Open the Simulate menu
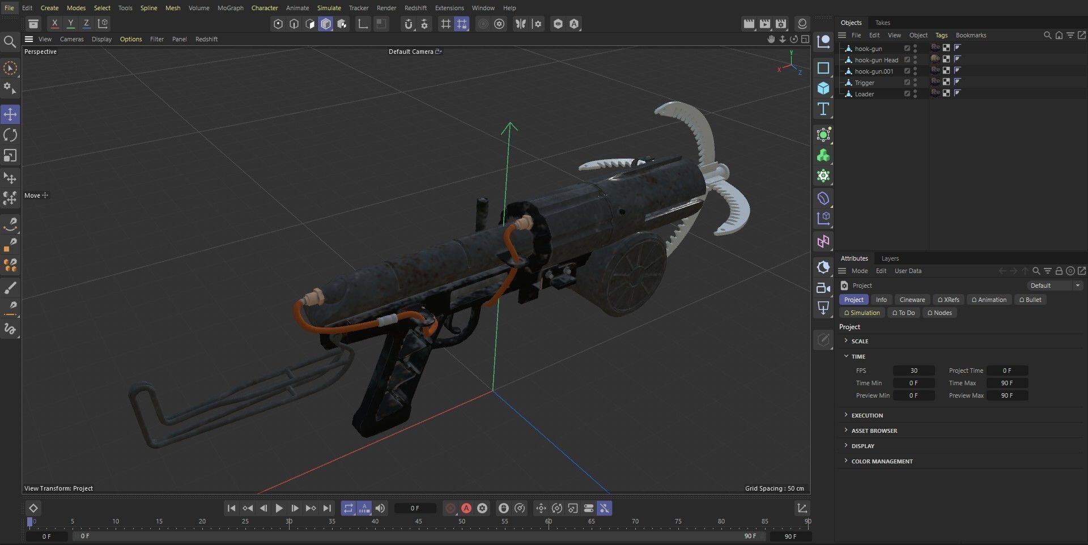 (x=329, y=8)
